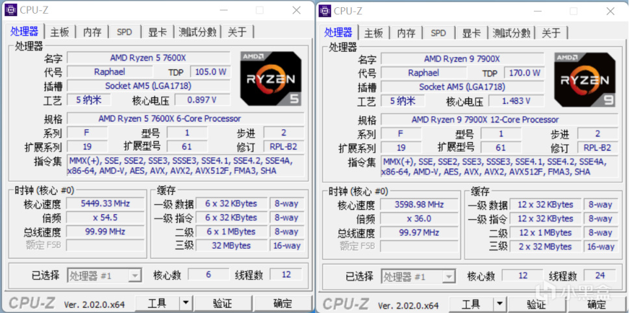This screenshot has height=313, width=630.
Task: Switch to the 显卡 tab in the right window
Action: (x=471, y=33)
